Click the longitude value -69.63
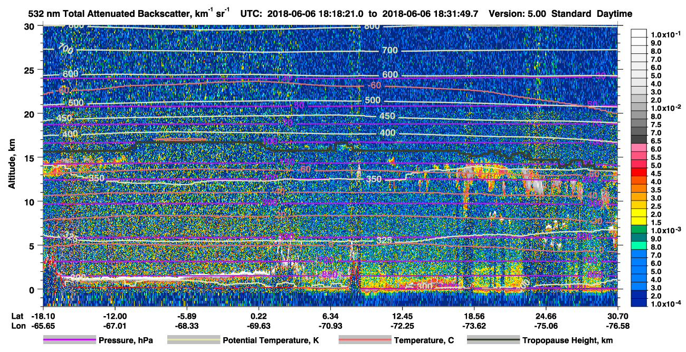 click(x=259, y=326)
